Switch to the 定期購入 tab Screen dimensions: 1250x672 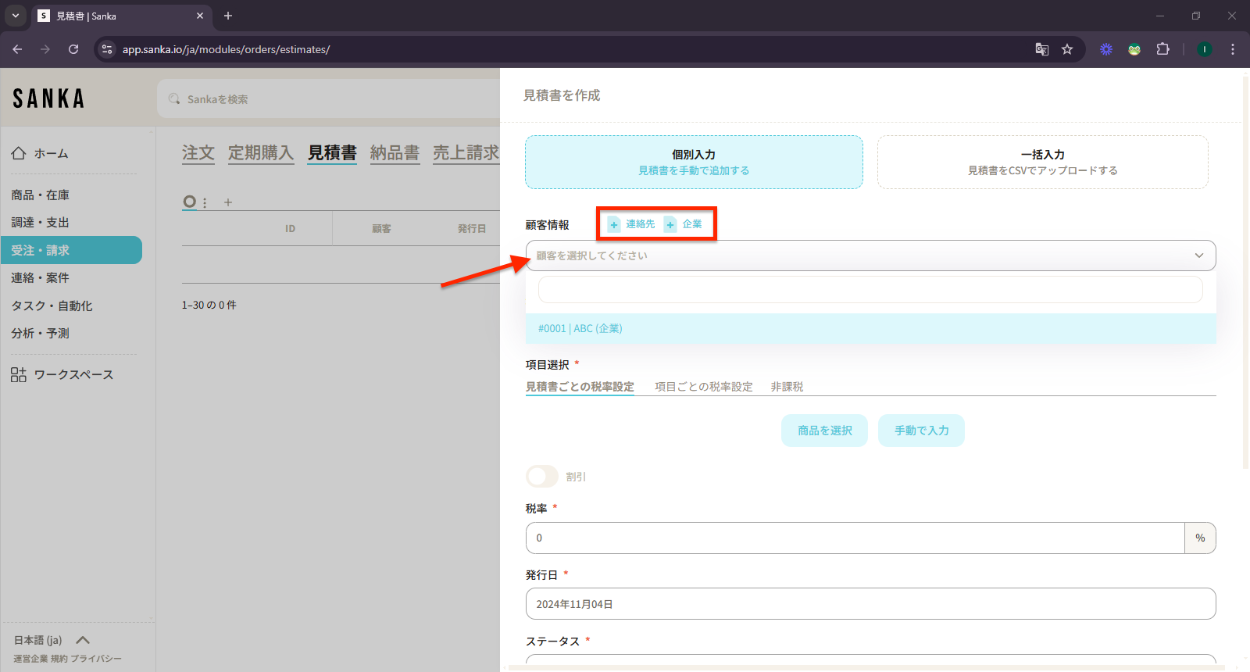click(261, 153)
